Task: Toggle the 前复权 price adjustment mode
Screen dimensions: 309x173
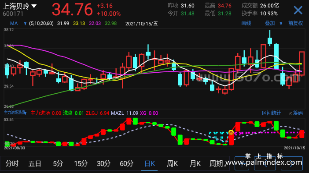Action: pos(295,23)
